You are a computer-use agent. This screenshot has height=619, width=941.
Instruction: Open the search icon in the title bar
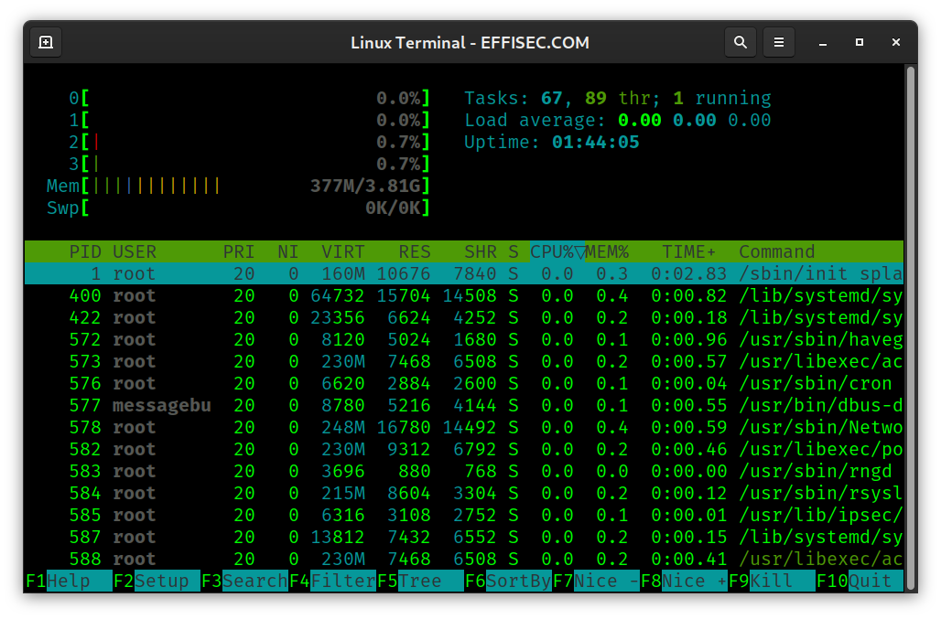pos(741,42)
